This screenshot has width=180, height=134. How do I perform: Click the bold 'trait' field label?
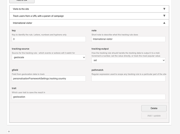(x=14, y=88)
